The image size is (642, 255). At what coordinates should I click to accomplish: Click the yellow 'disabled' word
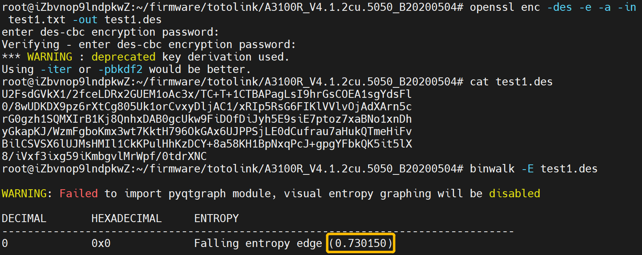515,194
